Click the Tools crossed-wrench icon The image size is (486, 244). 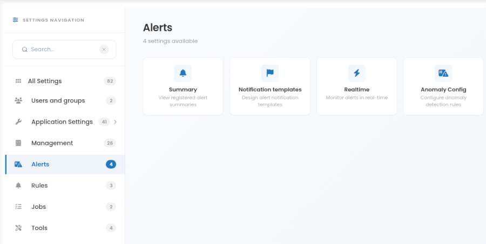[x=18, y=228]
